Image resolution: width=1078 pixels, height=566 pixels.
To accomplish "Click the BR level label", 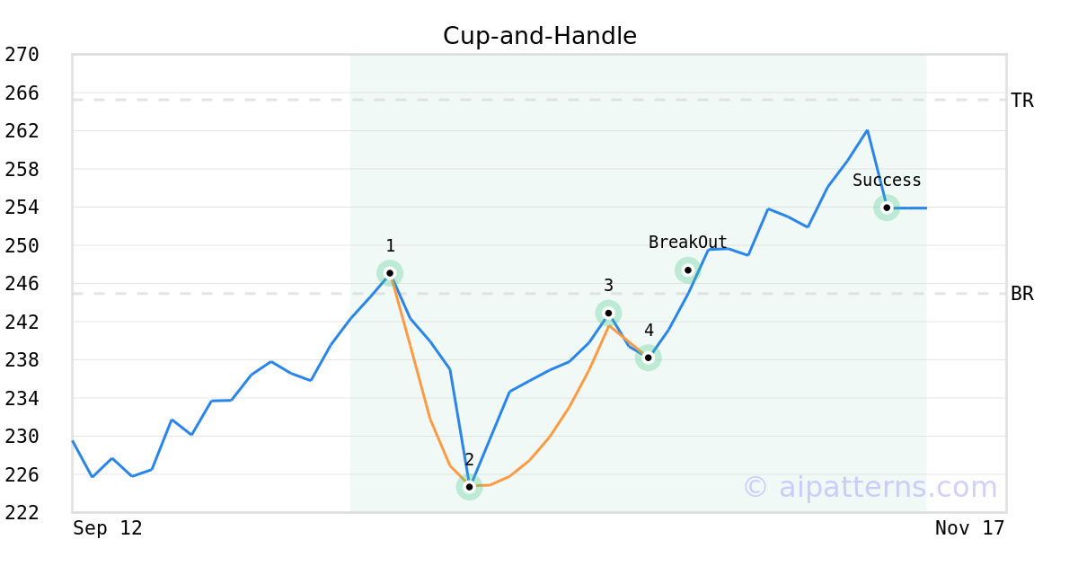I will coord(1022,294).
